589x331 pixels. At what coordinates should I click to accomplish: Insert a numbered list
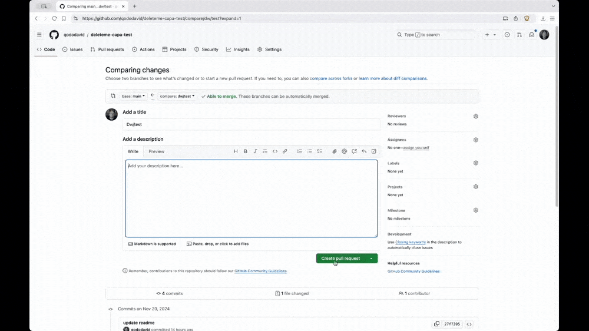[299, 151]
